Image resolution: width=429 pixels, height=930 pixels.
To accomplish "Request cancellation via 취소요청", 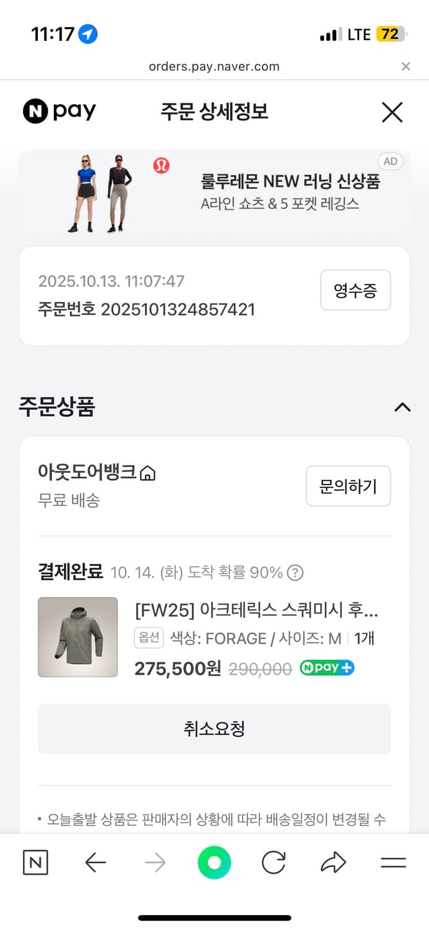I will 214,728.
